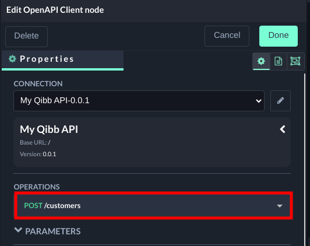Click the operations dropdown triangle arrow
This screenshot has height=246, width=310.
pos(279,206)
